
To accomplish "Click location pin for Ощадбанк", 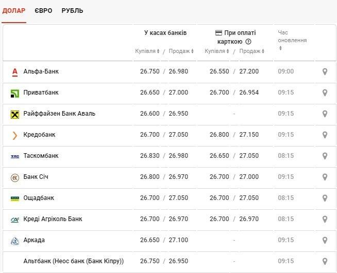I will coord(325,198).
